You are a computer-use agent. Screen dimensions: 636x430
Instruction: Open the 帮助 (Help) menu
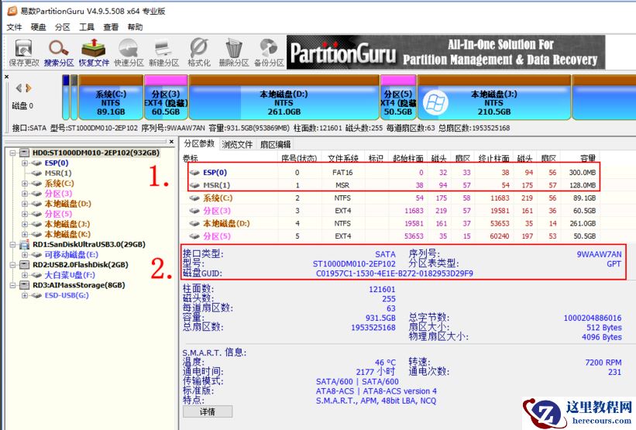pyautogui.click(x=135, y=27)
